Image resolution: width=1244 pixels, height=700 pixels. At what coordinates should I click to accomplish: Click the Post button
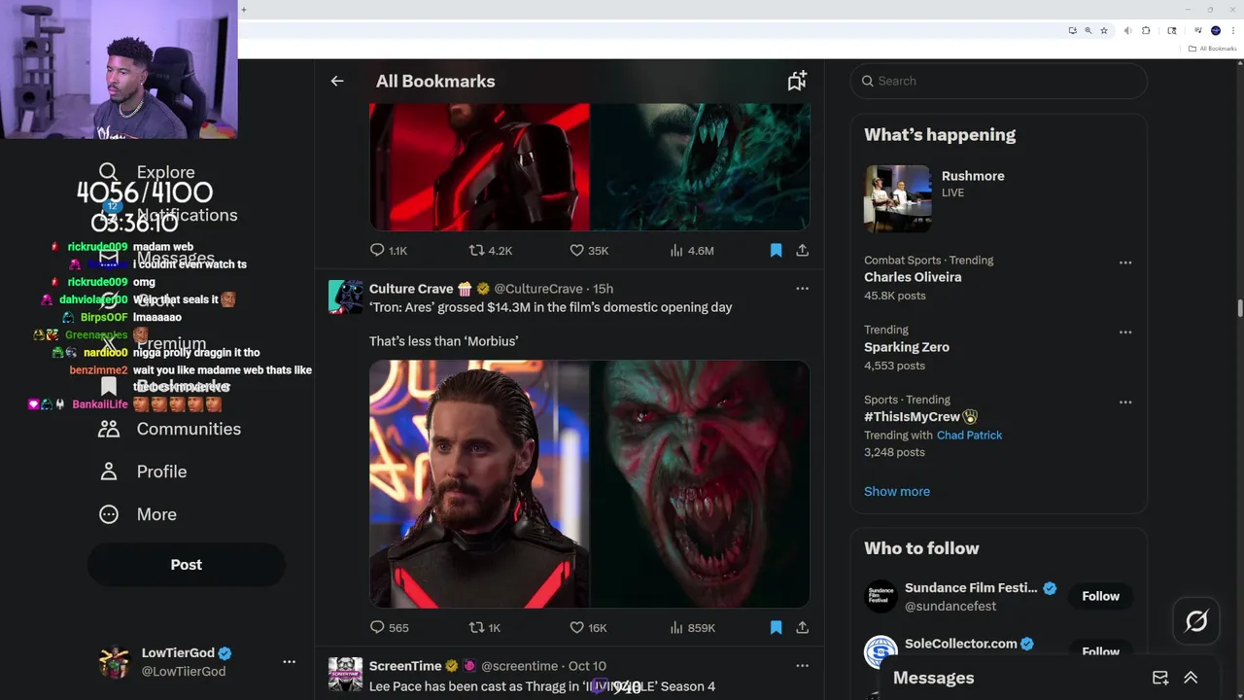pos(187,565)
